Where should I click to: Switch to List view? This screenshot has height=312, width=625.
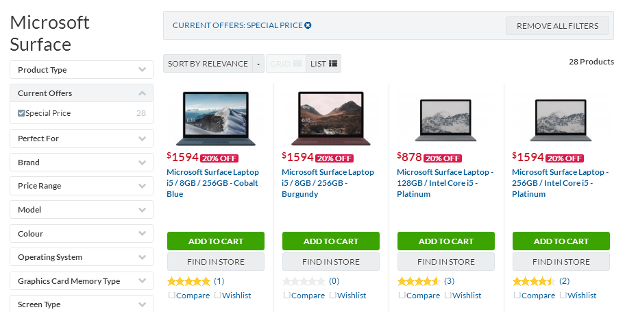[x=323, y=64]
